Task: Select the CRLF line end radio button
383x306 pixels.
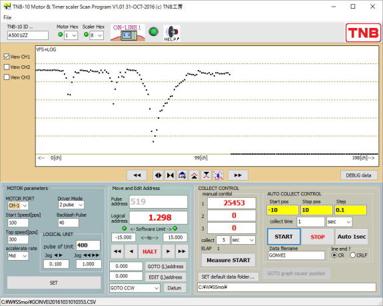Action: pyautogui.click(x=352, y=255)
